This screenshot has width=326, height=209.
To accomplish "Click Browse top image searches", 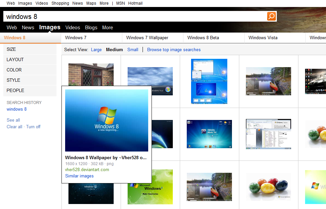I will [174, 50].
